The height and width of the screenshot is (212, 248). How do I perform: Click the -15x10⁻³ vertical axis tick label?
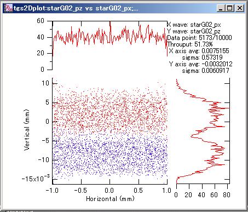[x=36, y=178]
